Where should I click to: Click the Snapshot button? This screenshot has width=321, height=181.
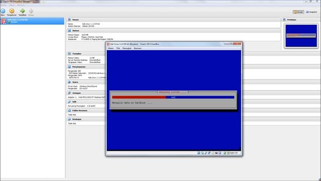coord(311,12)
